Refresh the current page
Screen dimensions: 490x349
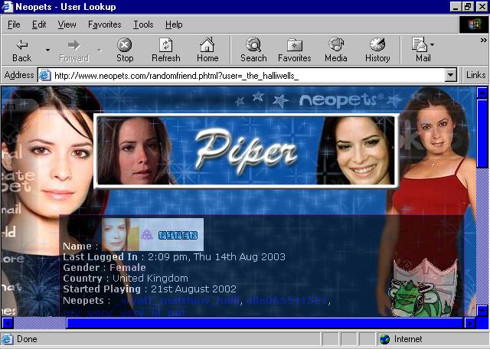(x=165, y=50)
